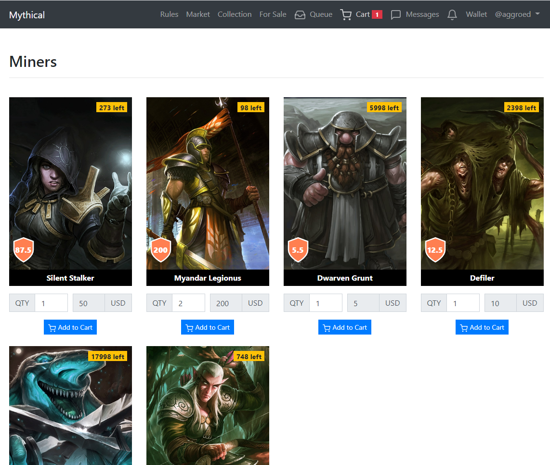Screen dimensions: 550x465
Task: Click the Queue inbox icon
Action: 300,15
